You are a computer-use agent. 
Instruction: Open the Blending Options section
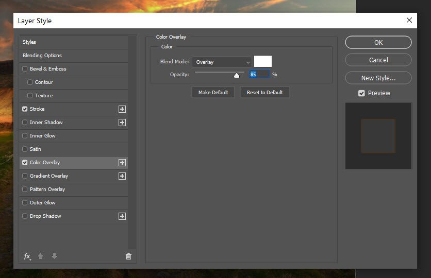point(42,56)
